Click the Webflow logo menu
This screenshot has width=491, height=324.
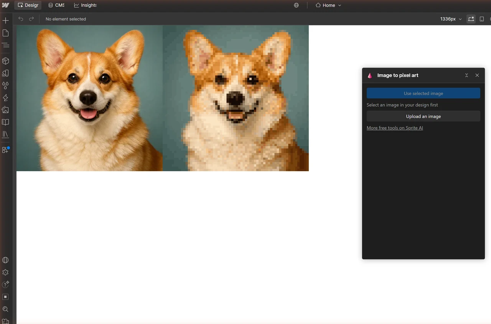(5, 5)
